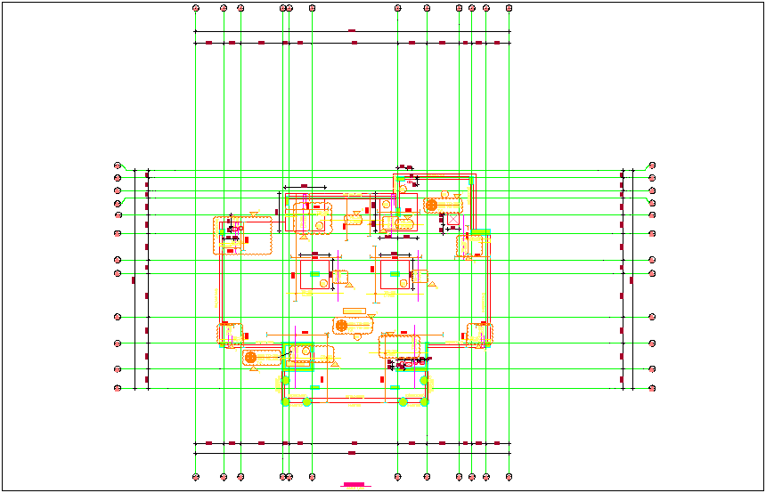Pick the topmost grid bubble on the right side
The height and width of the screenshot is (493, 766).
pyautogui.click(x=652, y=166)
